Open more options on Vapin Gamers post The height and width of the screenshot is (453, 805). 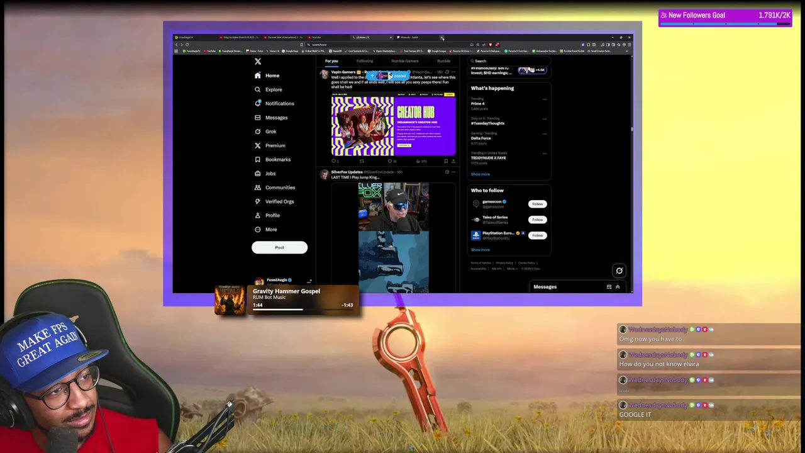453,72
